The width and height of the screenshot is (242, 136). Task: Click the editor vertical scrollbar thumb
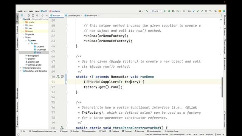222,87
